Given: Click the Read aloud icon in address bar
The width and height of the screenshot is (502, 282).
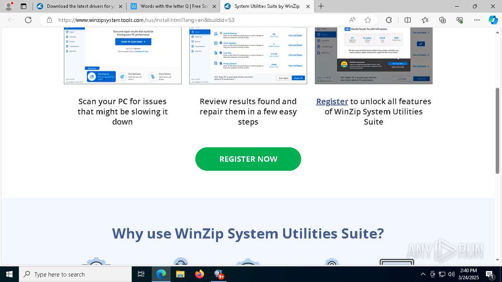Looking at the screenshot, I should click(x=352, y=20).
